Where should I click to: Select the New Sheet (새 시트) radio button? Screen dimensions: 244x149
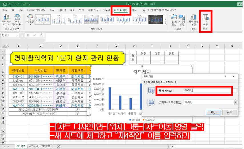tap(160, 91)
